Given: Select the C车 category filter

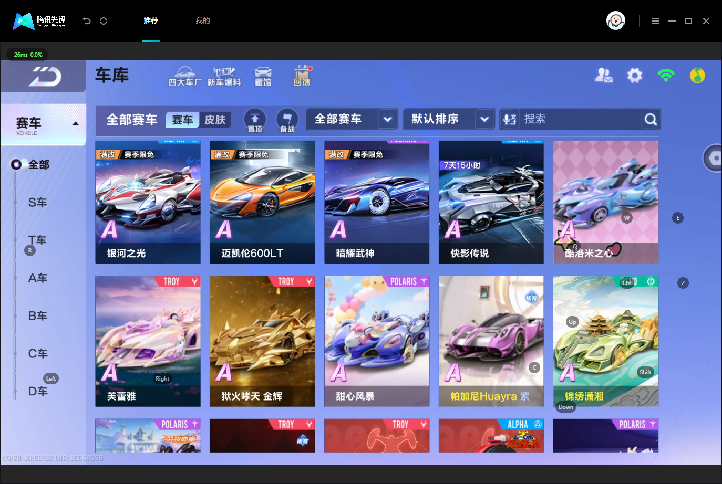Looking at the screenshot, I should point(38,354).
